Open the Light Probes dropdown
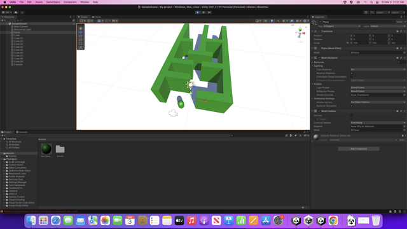This screenshot has height=229, width=407. point(378,88)
